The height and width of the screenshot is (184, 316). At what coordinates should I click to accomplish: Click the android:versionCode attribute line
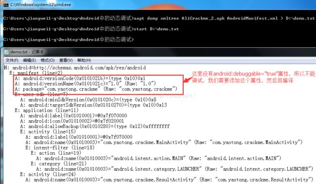click(80, 78)
